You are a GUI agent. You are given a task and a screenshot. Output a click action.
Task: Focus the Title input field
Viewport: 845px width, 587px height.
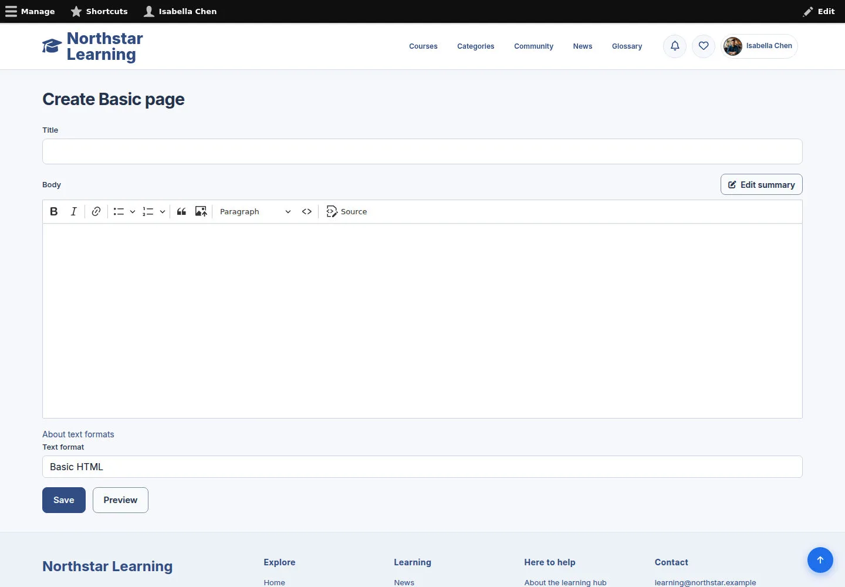coord(422,151)
